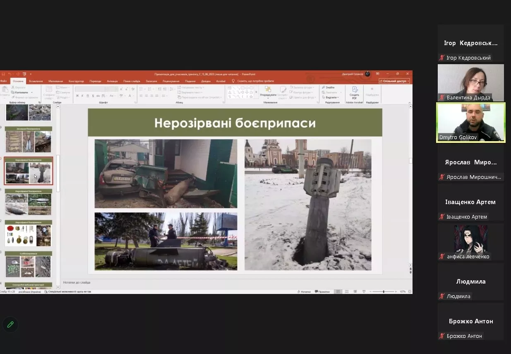Switch to normal view in status bar

(338, 291)
